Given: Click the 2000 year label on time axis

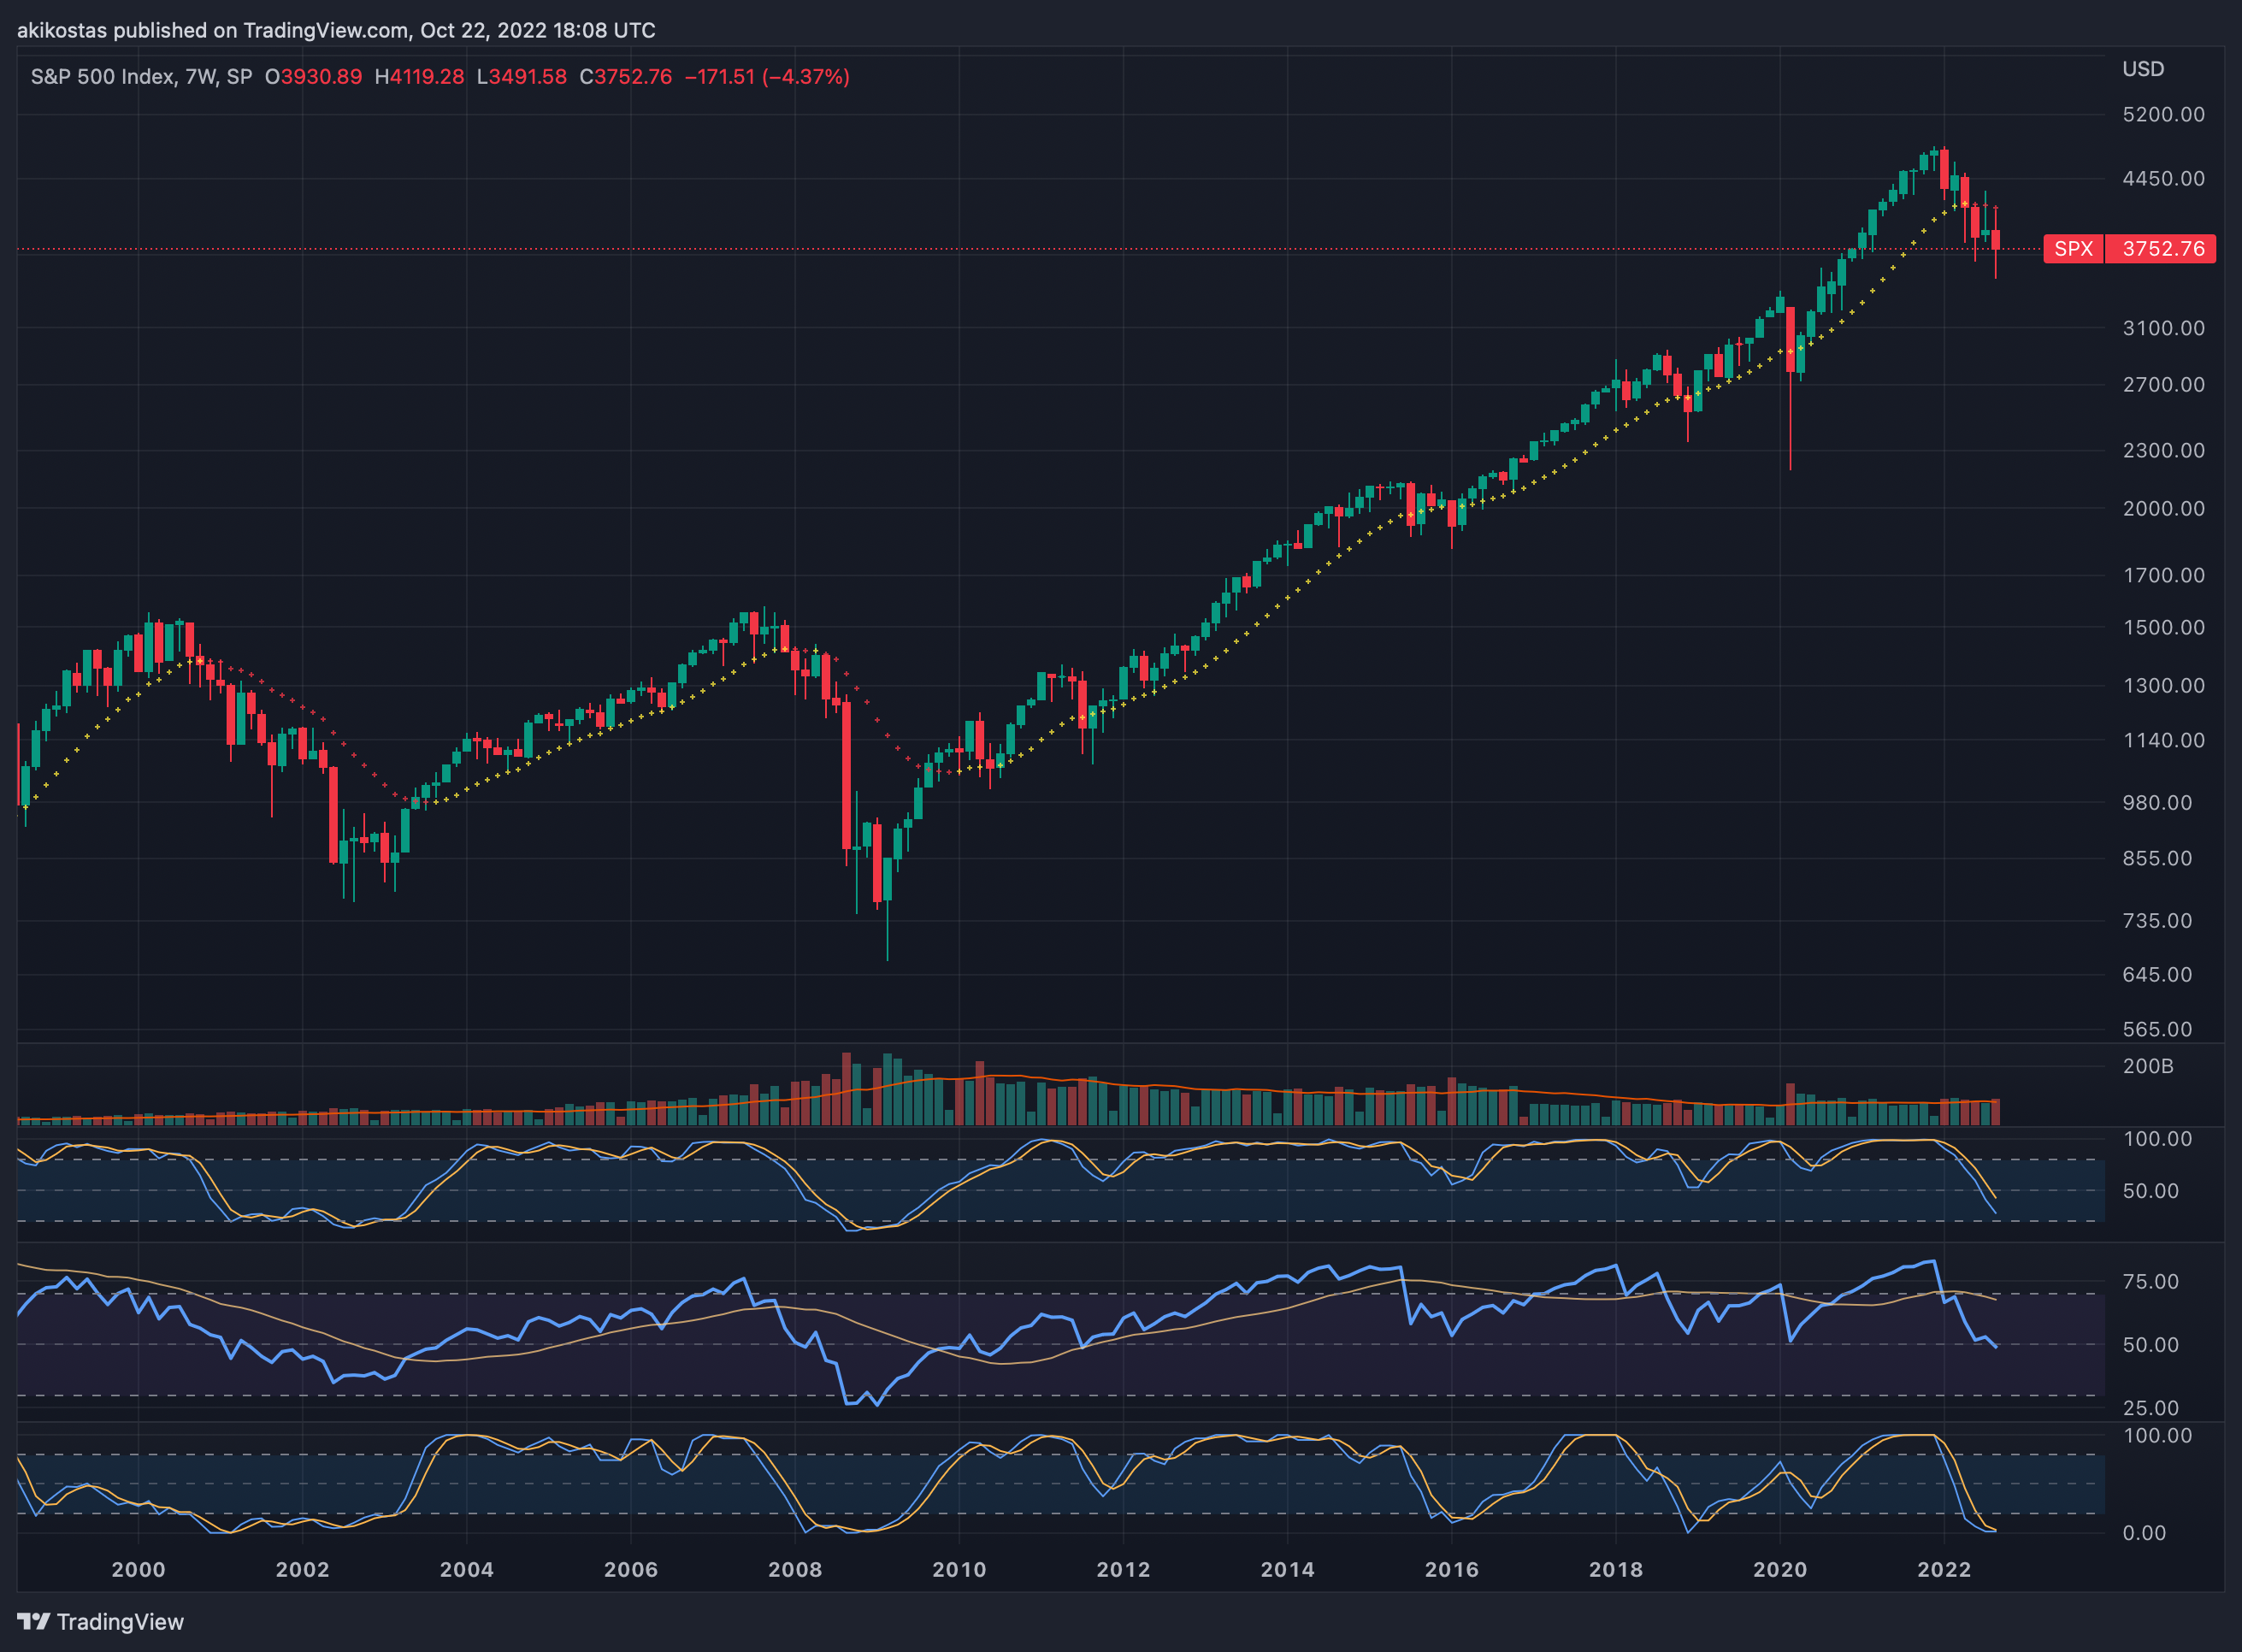Looking at the screenshot, I should click(138, 1569).
